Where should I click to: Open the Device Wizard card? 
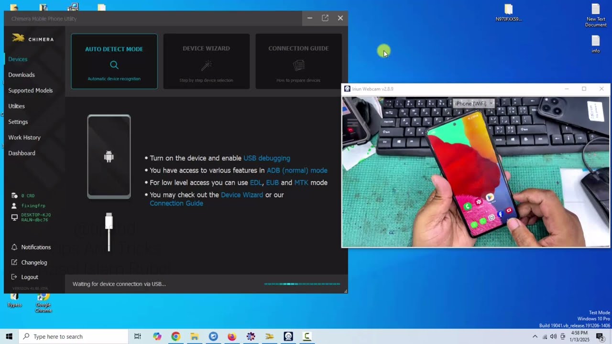[207, 61]
